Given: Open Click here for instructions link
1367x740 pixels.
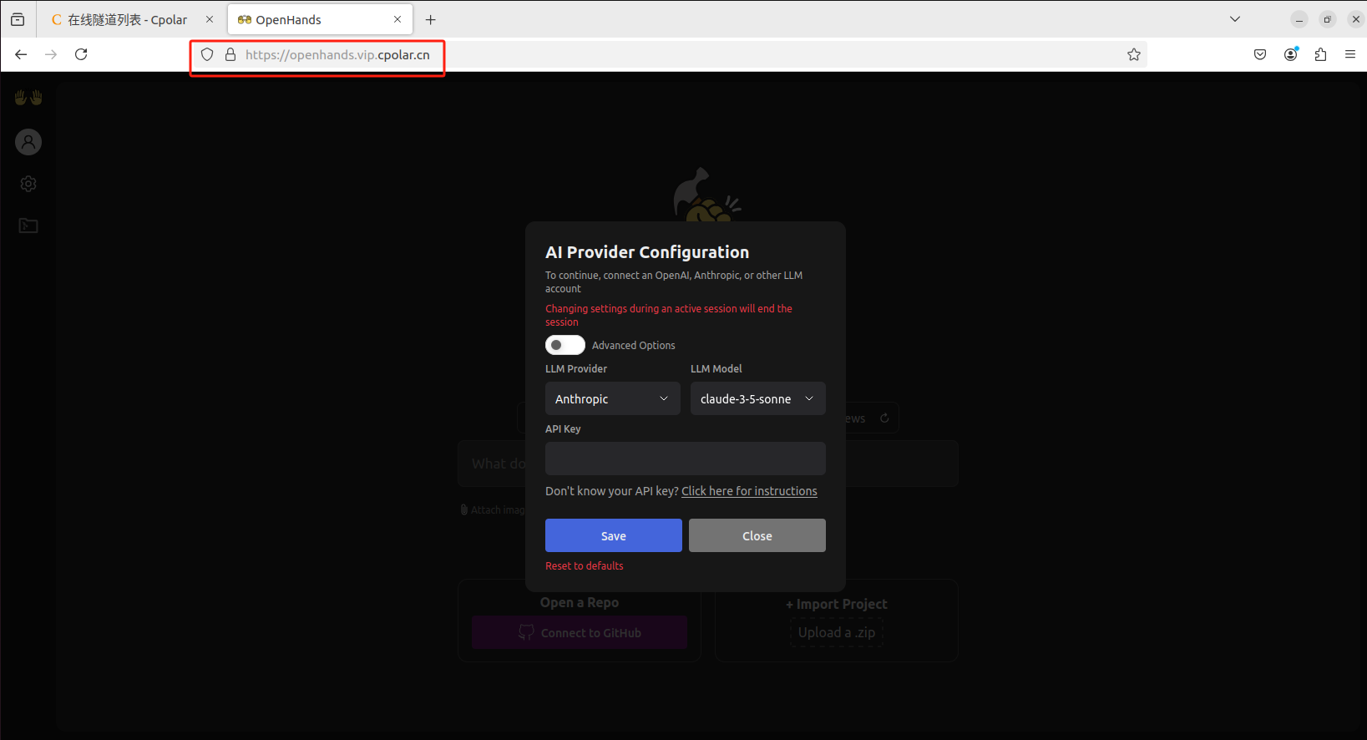Looking at the screenshot, I should point(749,491).
